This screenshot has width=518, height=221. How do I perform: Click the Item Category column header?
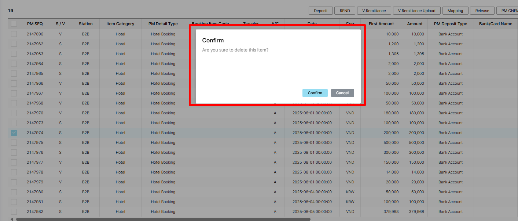[120, 24]
